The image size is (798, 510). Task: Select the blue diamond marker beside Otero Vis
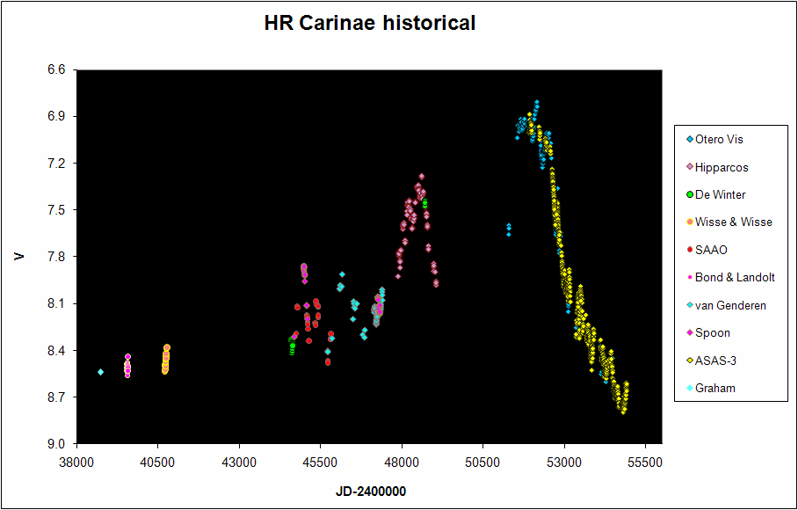(690, 139)
